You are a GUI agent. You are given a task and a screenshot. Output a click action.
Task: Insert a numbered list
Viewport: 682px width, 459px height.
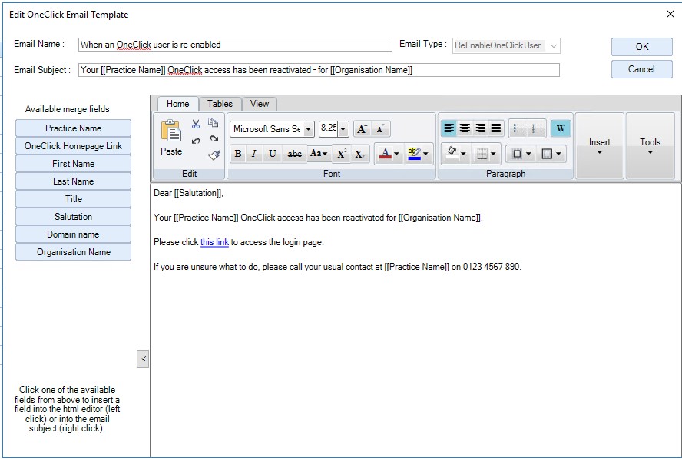tap(537, 128)
